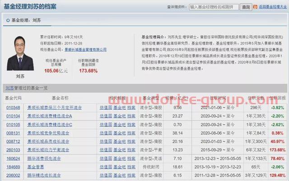Click the 129.48% return cell

click(277, 175)
